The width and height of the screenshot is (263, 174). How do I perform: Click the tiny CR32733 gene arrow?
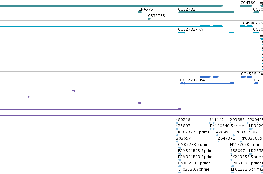[x=149, y=19]
